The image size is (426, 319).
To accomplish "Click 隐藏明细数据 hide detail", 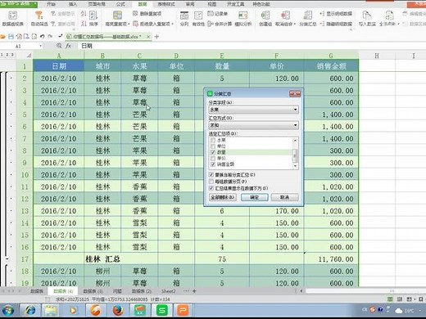I will click(x=336, y=24).
